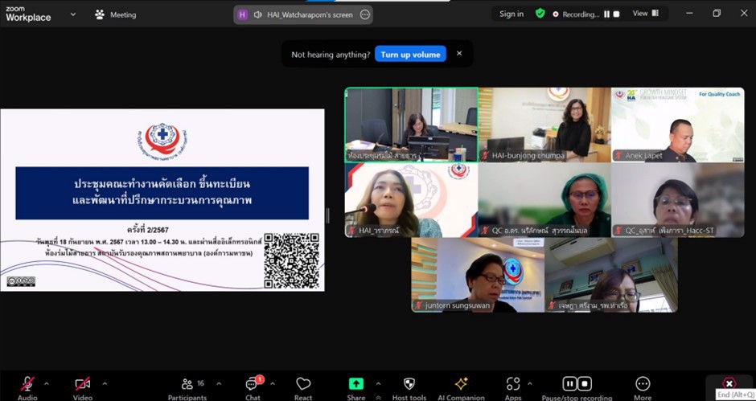
Task: Select the เจษฎา ศรีงาม video tile
Action: pos(611,275)
